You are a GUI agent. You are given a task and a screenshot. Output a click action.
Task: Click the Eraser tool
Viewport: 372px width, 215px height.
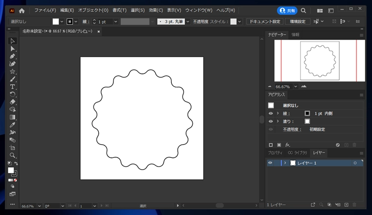coord(13,102)
